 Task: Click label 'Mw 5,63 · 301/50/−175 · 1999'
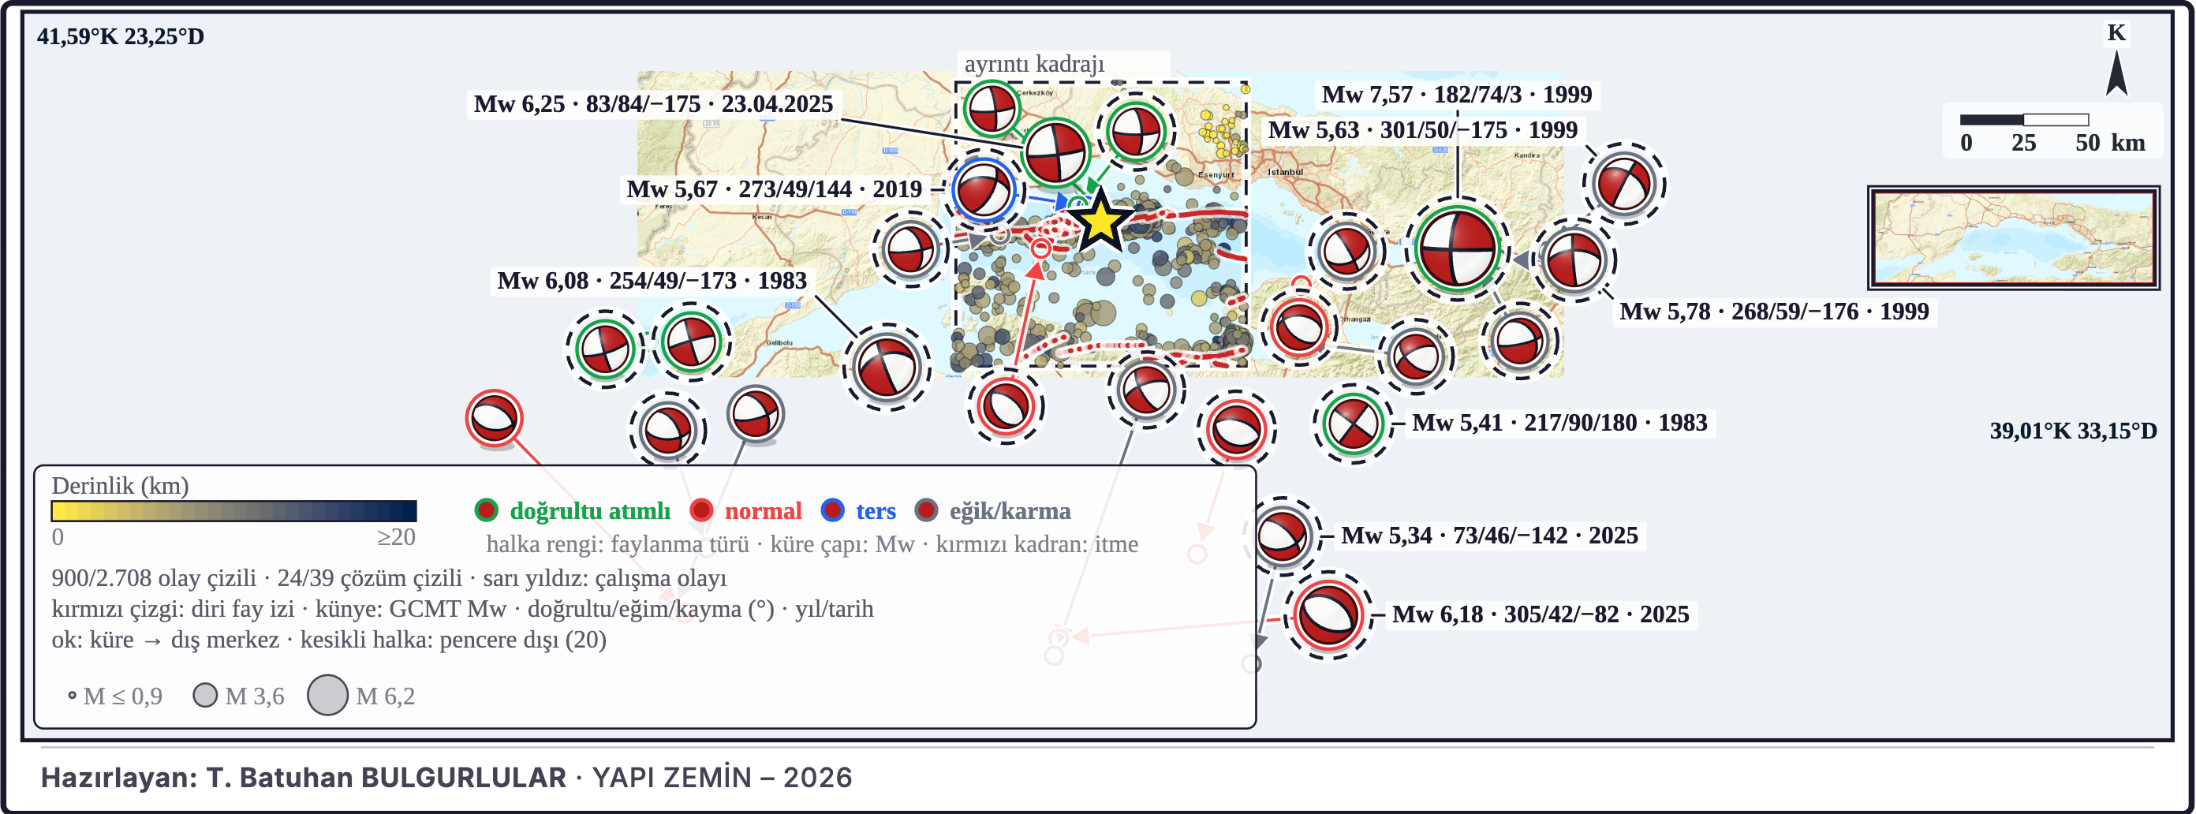1422,130
